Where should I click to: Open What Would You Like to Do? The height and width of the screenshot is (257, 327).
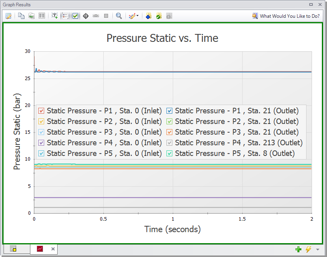click(290, 16)
